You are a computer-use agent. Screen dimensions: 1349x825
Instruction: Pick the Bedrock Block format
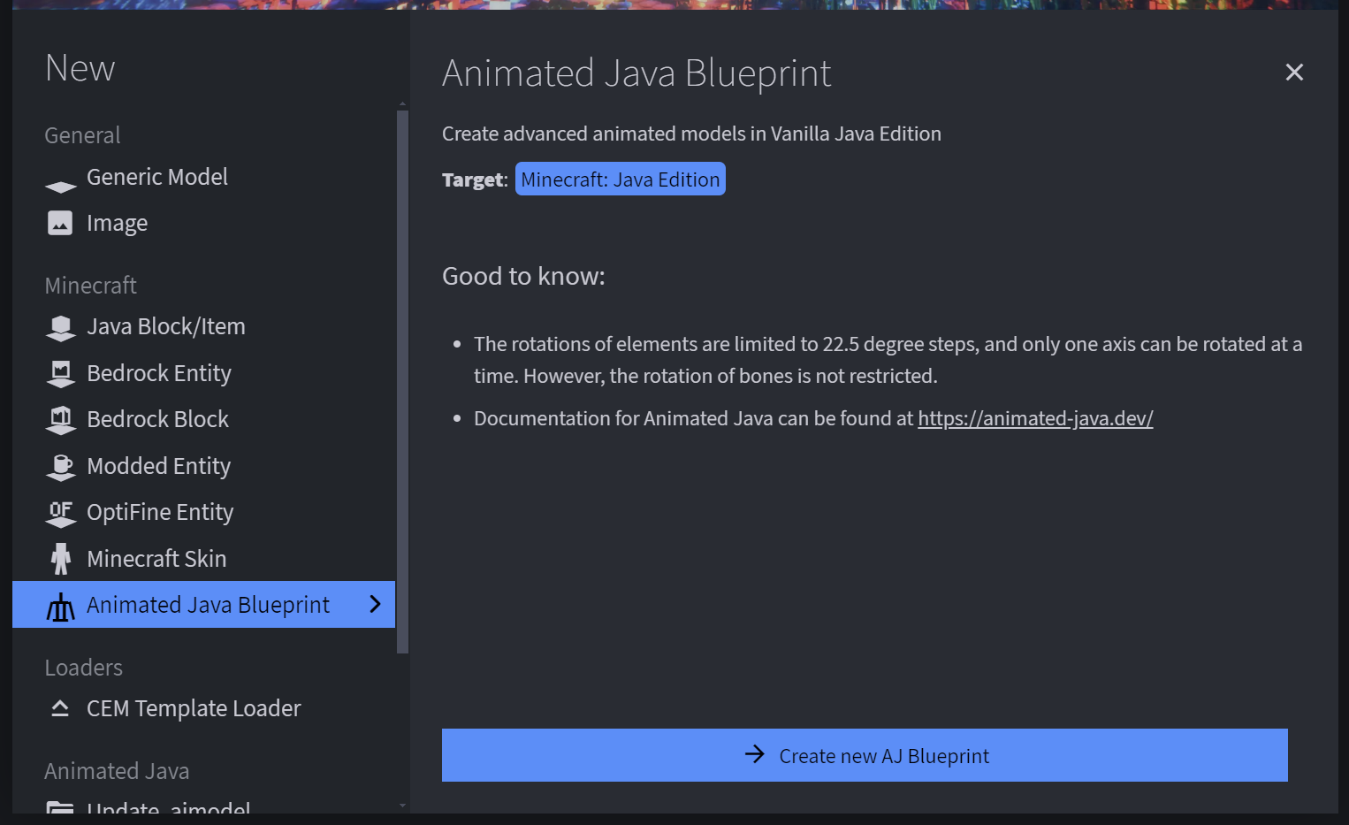tap(204, 419)
